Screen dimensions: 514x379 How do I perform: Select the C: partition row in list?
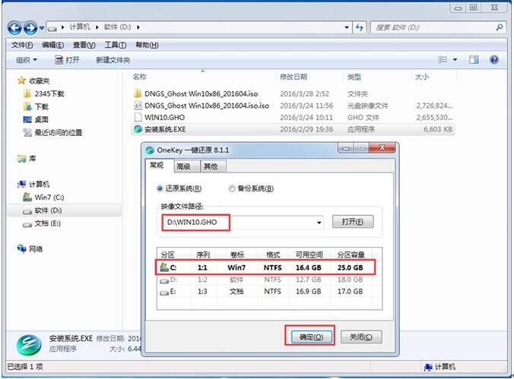265,268
